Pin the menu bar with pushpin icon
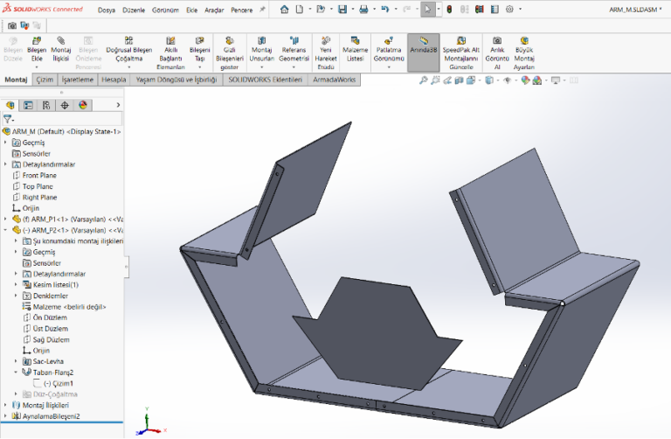This screenshot has height=439, width=671. 263,10
